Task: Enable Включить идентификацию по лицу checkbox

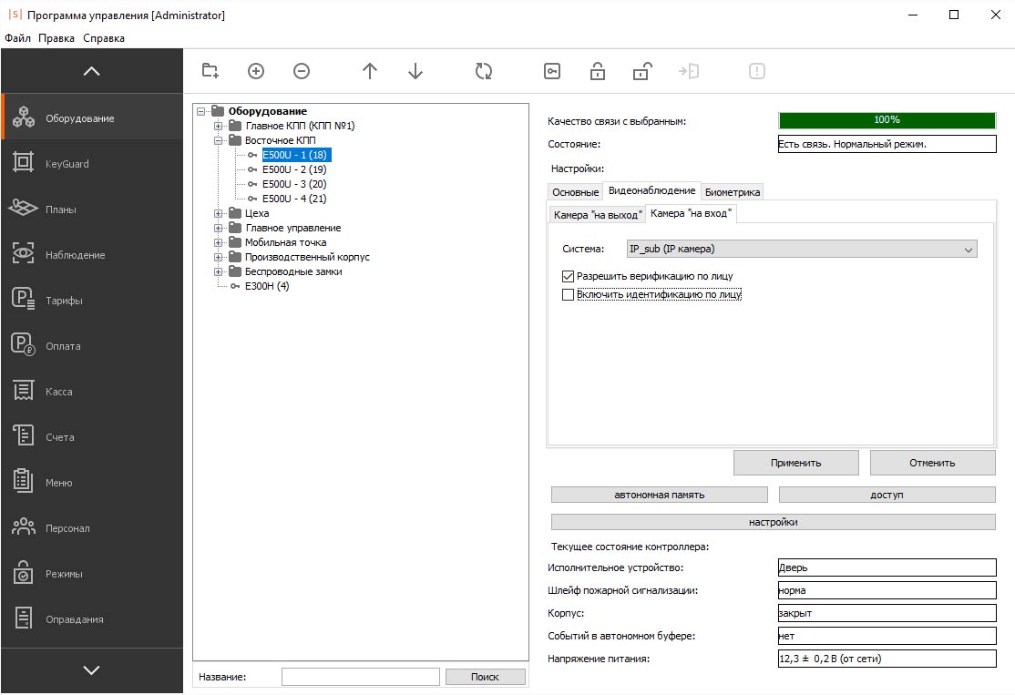Action: [x=569, y=294]
